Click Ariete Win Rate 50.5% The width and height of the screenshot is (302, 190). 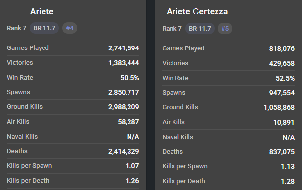129,78
